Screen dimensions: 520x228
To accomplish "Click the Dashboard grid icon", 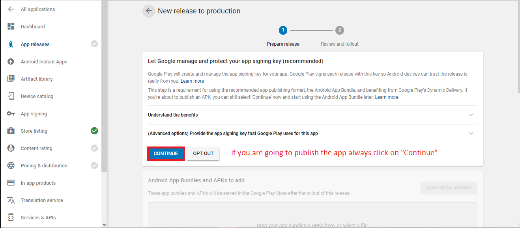I will coord(11,26).
